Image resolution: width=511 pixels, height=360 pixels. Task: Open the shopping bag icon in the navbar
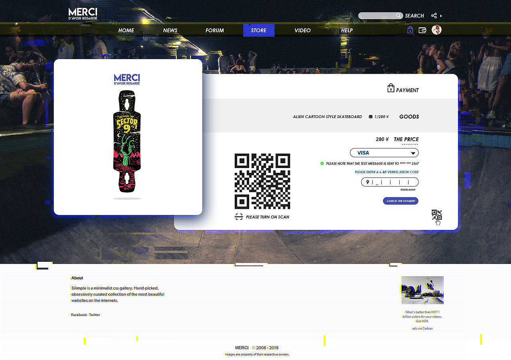click(x=410, y=30)
